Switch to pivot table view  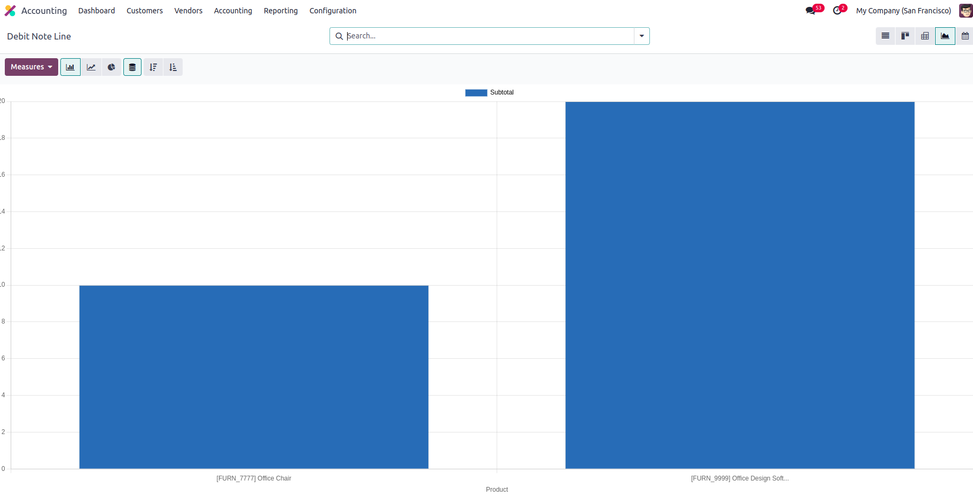(x=925, y=36)
